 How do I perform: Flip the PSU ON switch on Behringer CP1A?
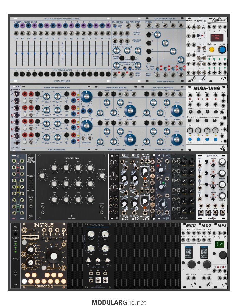tap(15, 273)
